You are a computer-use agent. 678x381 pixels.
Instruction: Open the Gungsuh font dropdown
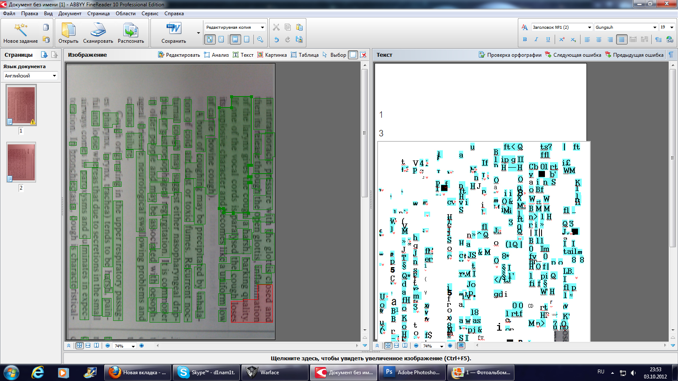(655, 27)
